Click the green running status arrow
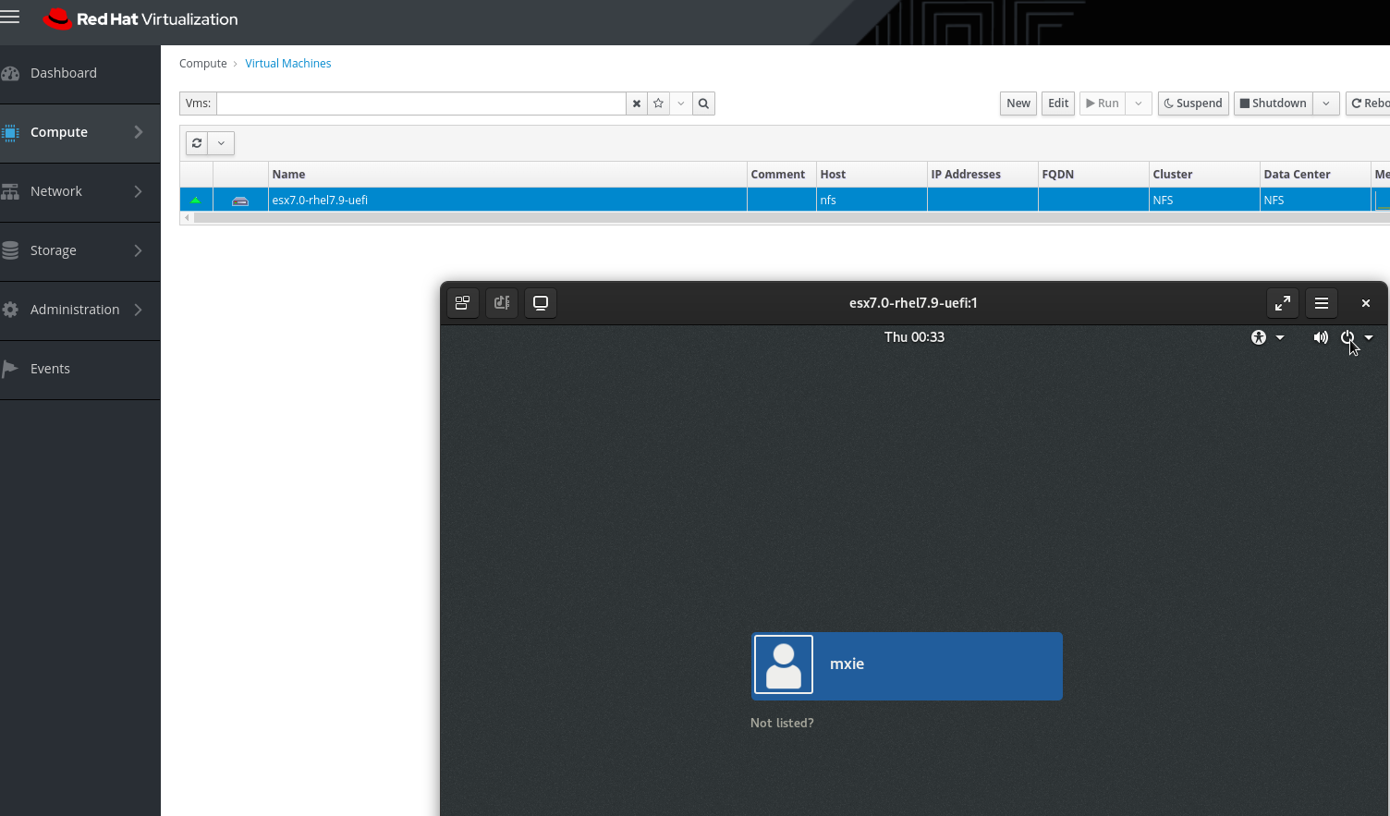This screenshot has width=1390, height=816. (x=195, y=200)
